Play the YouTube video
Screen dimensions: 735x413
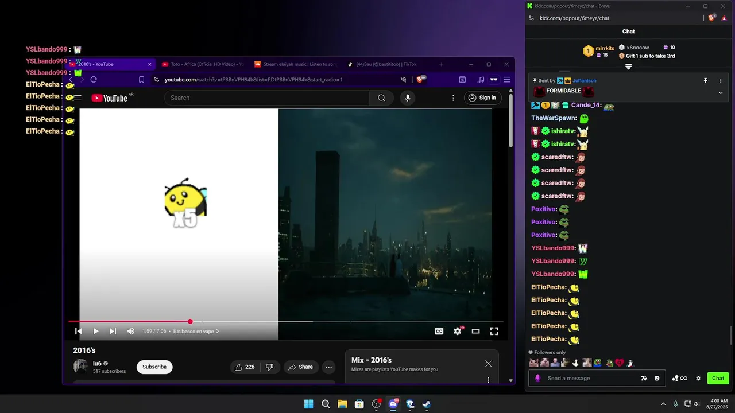point(96,331)
